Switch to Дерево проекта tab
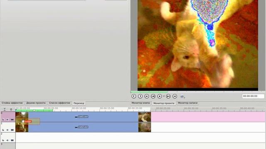 tap(36, 103)
